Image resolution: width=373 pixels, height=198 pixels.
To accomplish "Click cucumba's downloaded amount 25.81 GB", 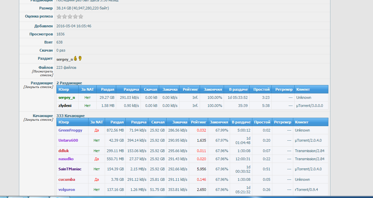I will pyautogui.click(x=157, y=180).
